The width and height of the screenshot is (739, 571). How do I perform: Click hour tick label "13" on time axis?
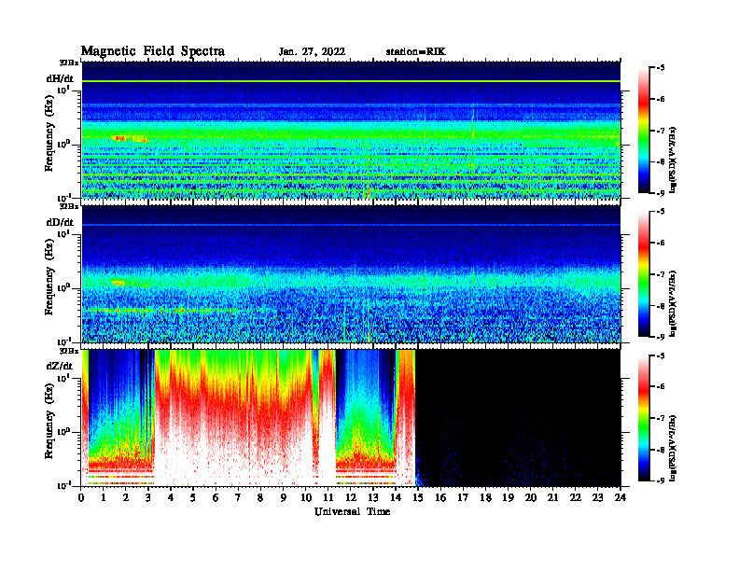(x=373, y=498)
